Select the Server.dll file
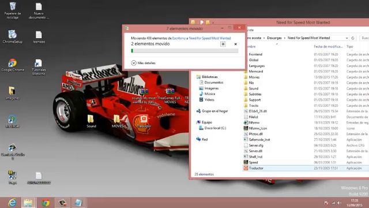This screenshot has height=208, width=369. (x=306, y=151)
